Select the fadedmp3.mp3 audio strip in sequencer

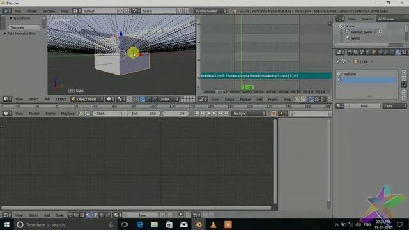266,75
